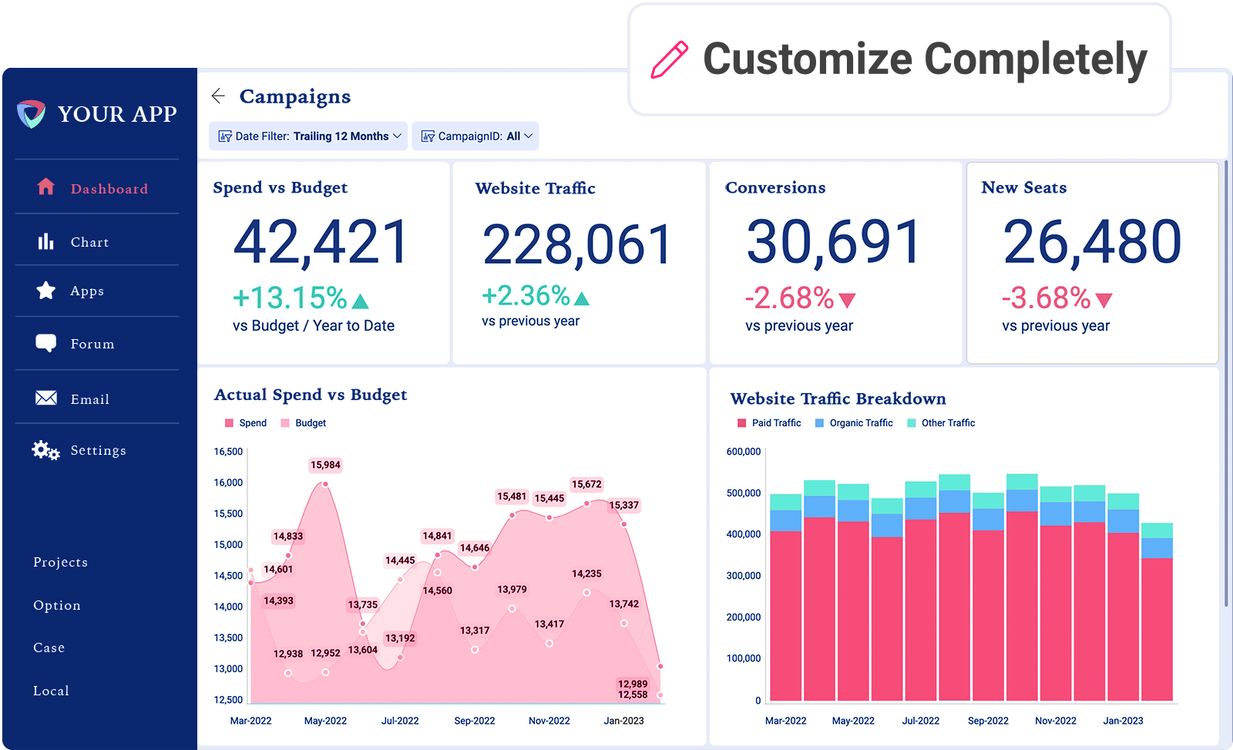Toggle Spend series in chart legend

click(246, 423)
